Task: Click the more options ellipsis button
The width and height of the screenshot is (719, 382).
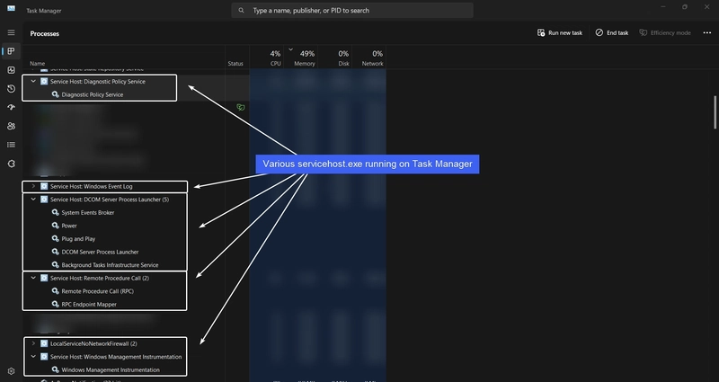Action: point(706,32)
